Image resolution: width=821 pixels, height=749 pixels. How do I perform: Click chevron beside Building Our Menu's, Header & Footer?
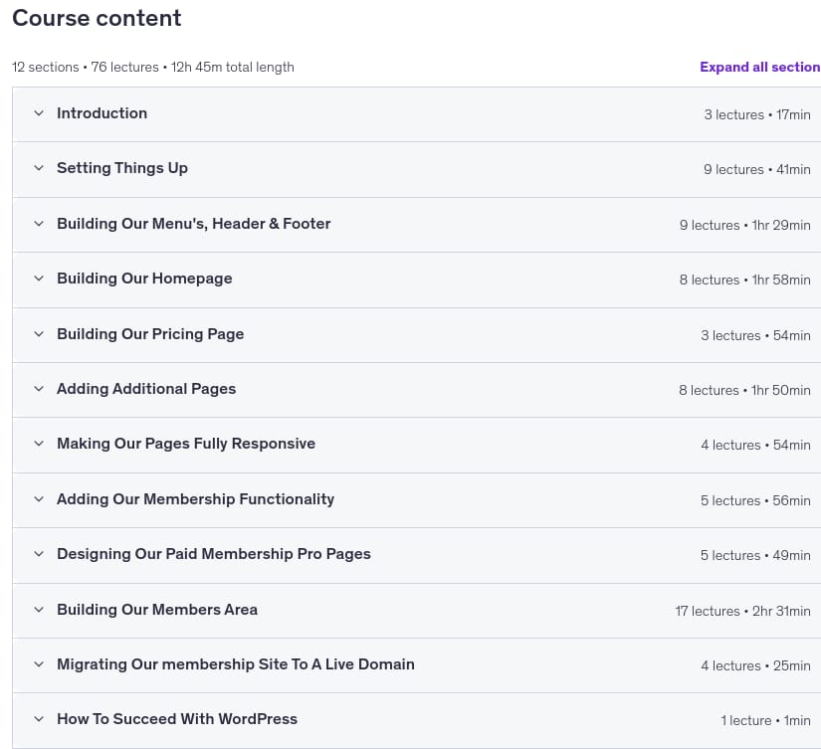pos(39,224)
